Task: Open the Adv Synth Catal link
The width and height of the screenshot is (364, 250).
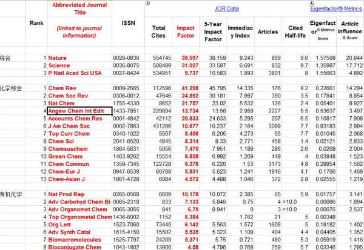Action: [x=69, y=232]
